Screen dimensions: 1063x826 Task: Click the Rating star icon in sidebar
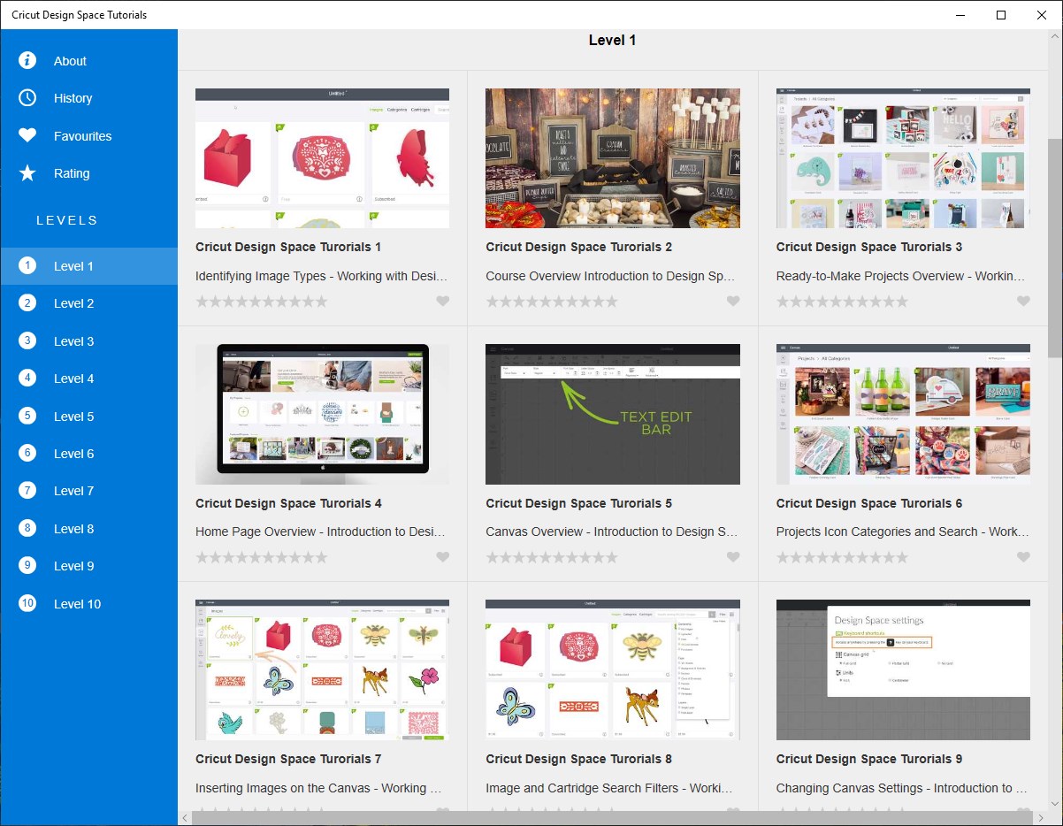[x=27, y=172]
